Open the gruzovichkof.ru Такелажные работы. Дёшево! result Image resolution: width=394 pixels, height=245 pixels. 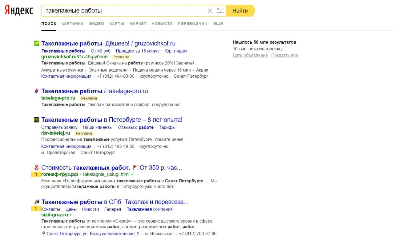108,43
